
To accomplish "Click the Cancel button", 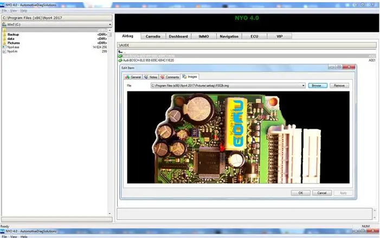I will (x=322, y=193).
